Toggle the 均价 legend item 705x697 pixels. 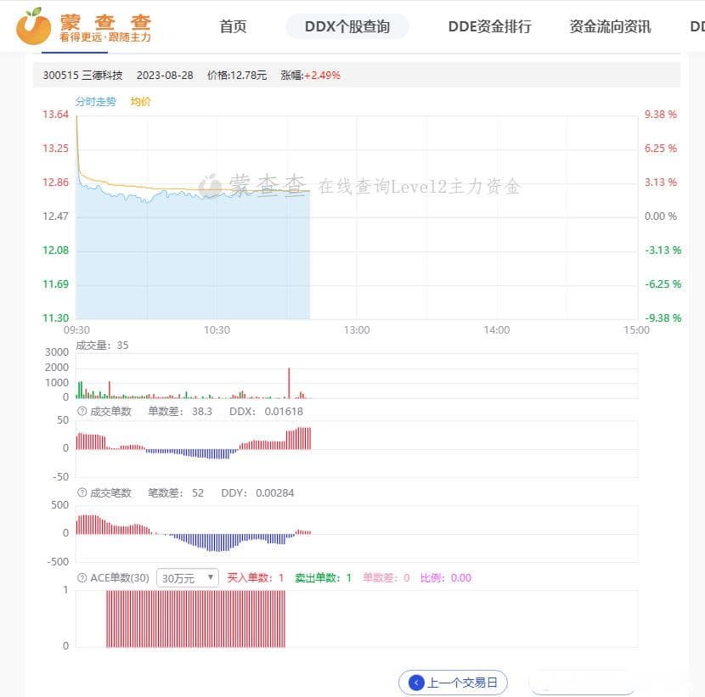(141, 102)
